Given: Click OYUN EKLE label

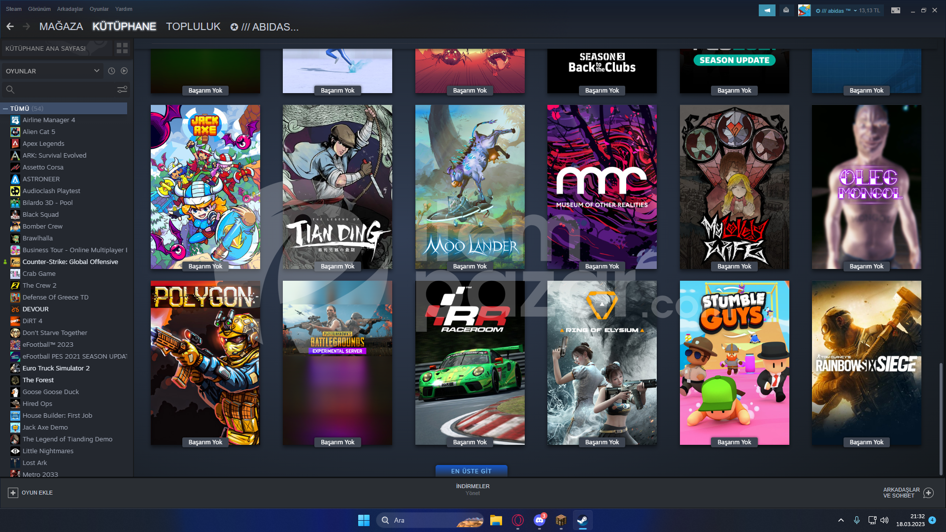Looking at the screenshot, I should pos(37,493).
